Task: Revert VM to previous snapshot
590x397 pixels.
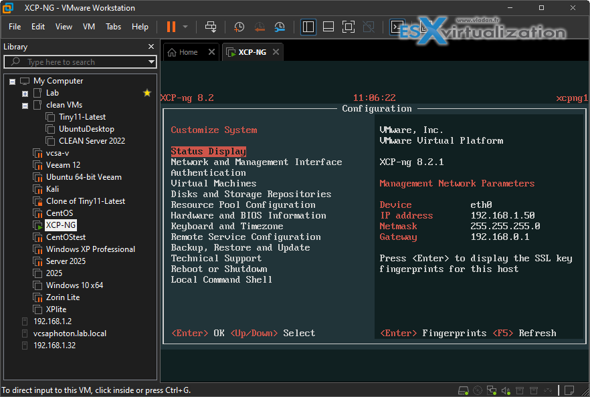Action: coord(260,27)
